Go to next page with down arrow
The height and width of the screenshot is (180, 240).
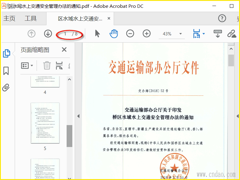point(48,34)
